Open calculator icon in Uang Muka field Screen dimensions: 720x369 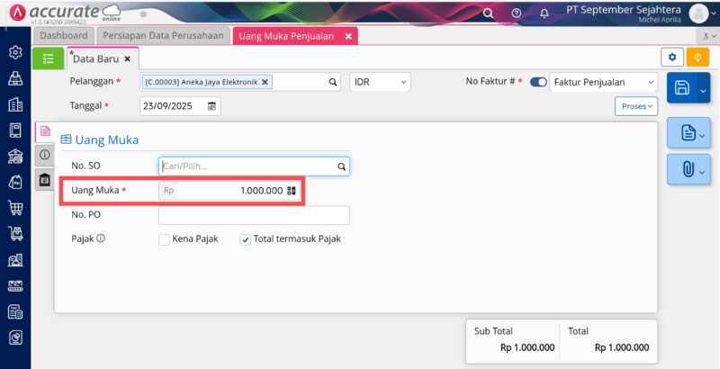point(291,191)
